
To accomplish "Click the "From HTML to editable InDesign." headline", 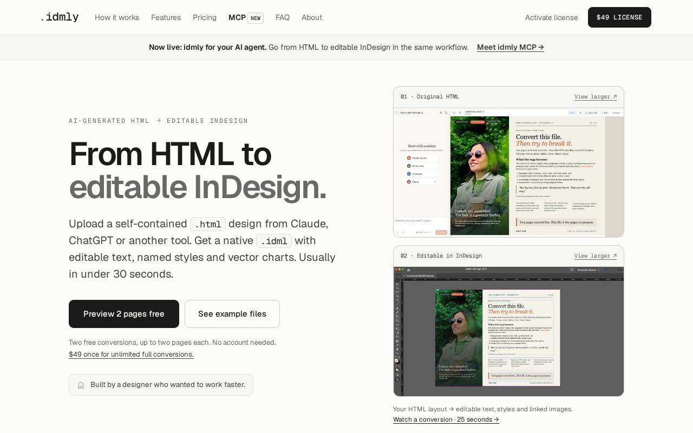I will coord(198,170).
